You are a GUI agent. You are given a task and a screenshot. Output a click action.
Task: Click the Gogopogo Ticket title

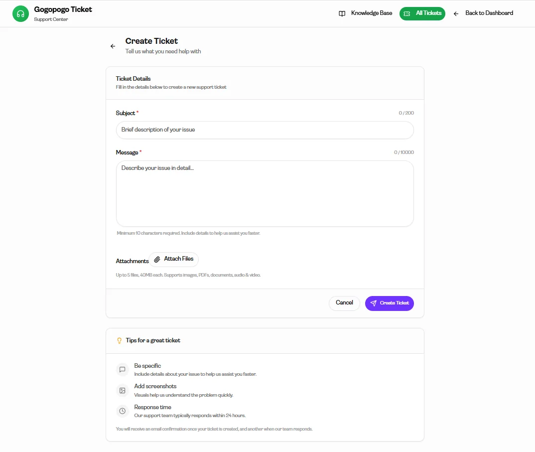pos(63,9)
